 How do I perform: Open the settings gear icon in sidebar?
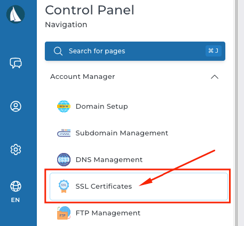pos(15,149)
